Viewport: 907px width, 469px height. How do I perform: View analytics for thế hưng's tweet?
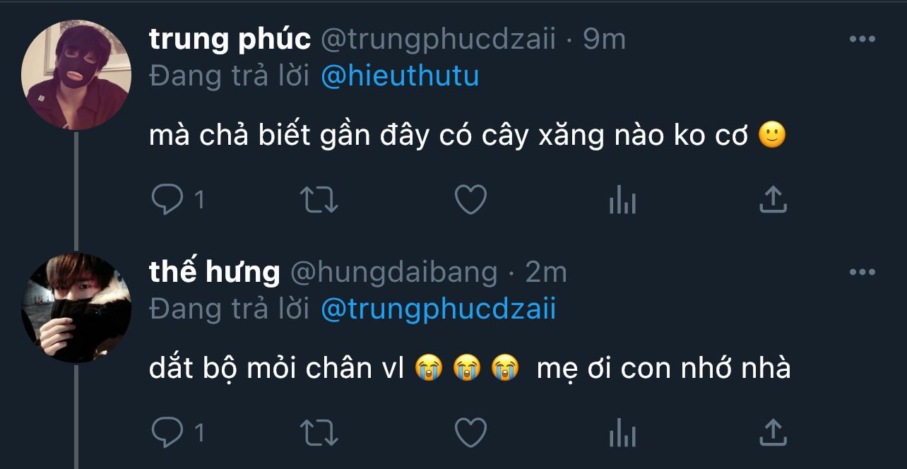point(622,433)
